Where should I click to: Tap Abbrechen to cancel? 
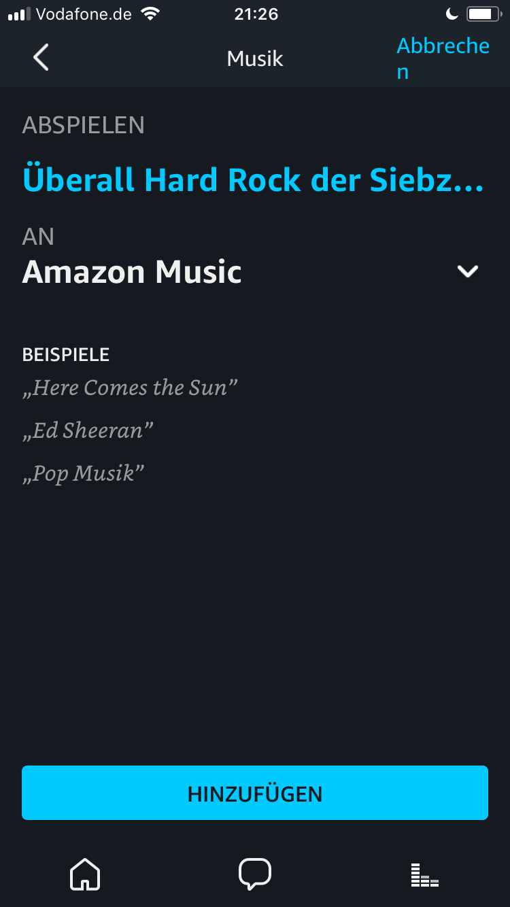(x=443, y=58)
